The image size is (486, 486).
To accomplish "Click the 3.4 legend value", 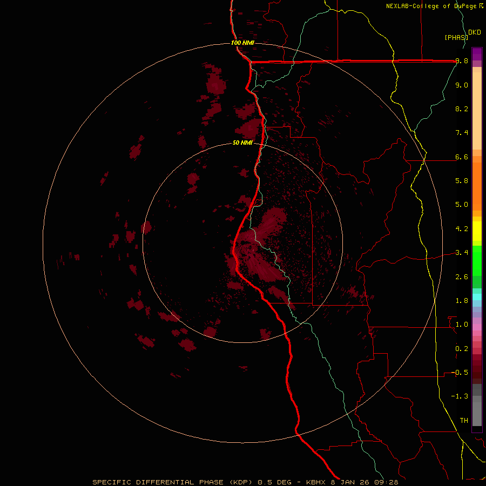I will 462,252.
